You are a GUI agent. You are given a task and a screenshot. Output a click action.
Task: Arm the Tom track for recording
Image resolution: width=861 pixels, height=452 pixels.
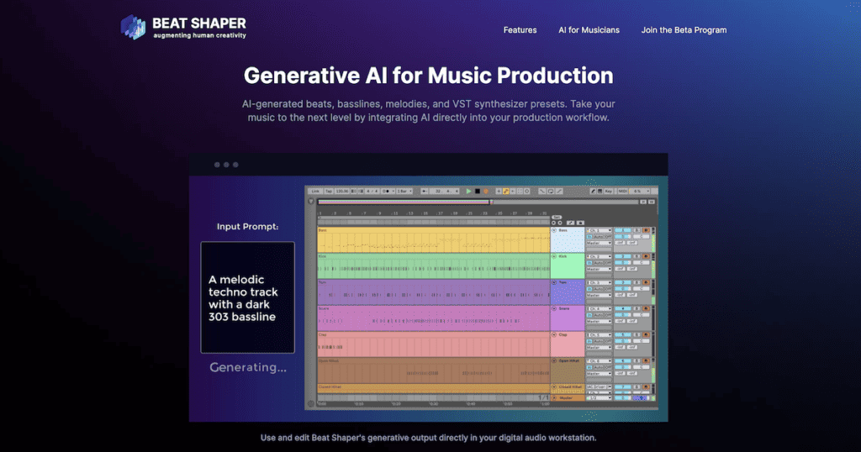(646, 282)
